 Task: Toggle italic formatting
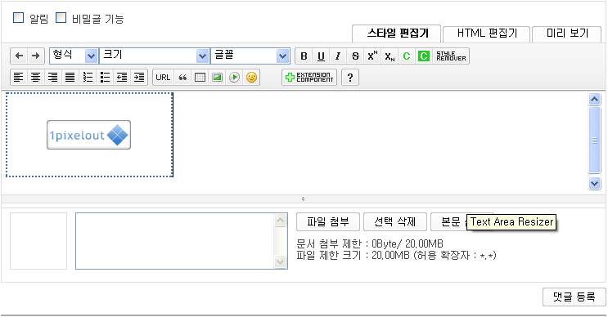click(338, 56)
